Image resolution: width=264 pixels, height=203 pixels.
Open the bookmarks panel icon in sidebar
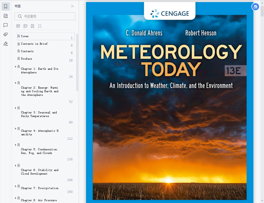point(6,6)
